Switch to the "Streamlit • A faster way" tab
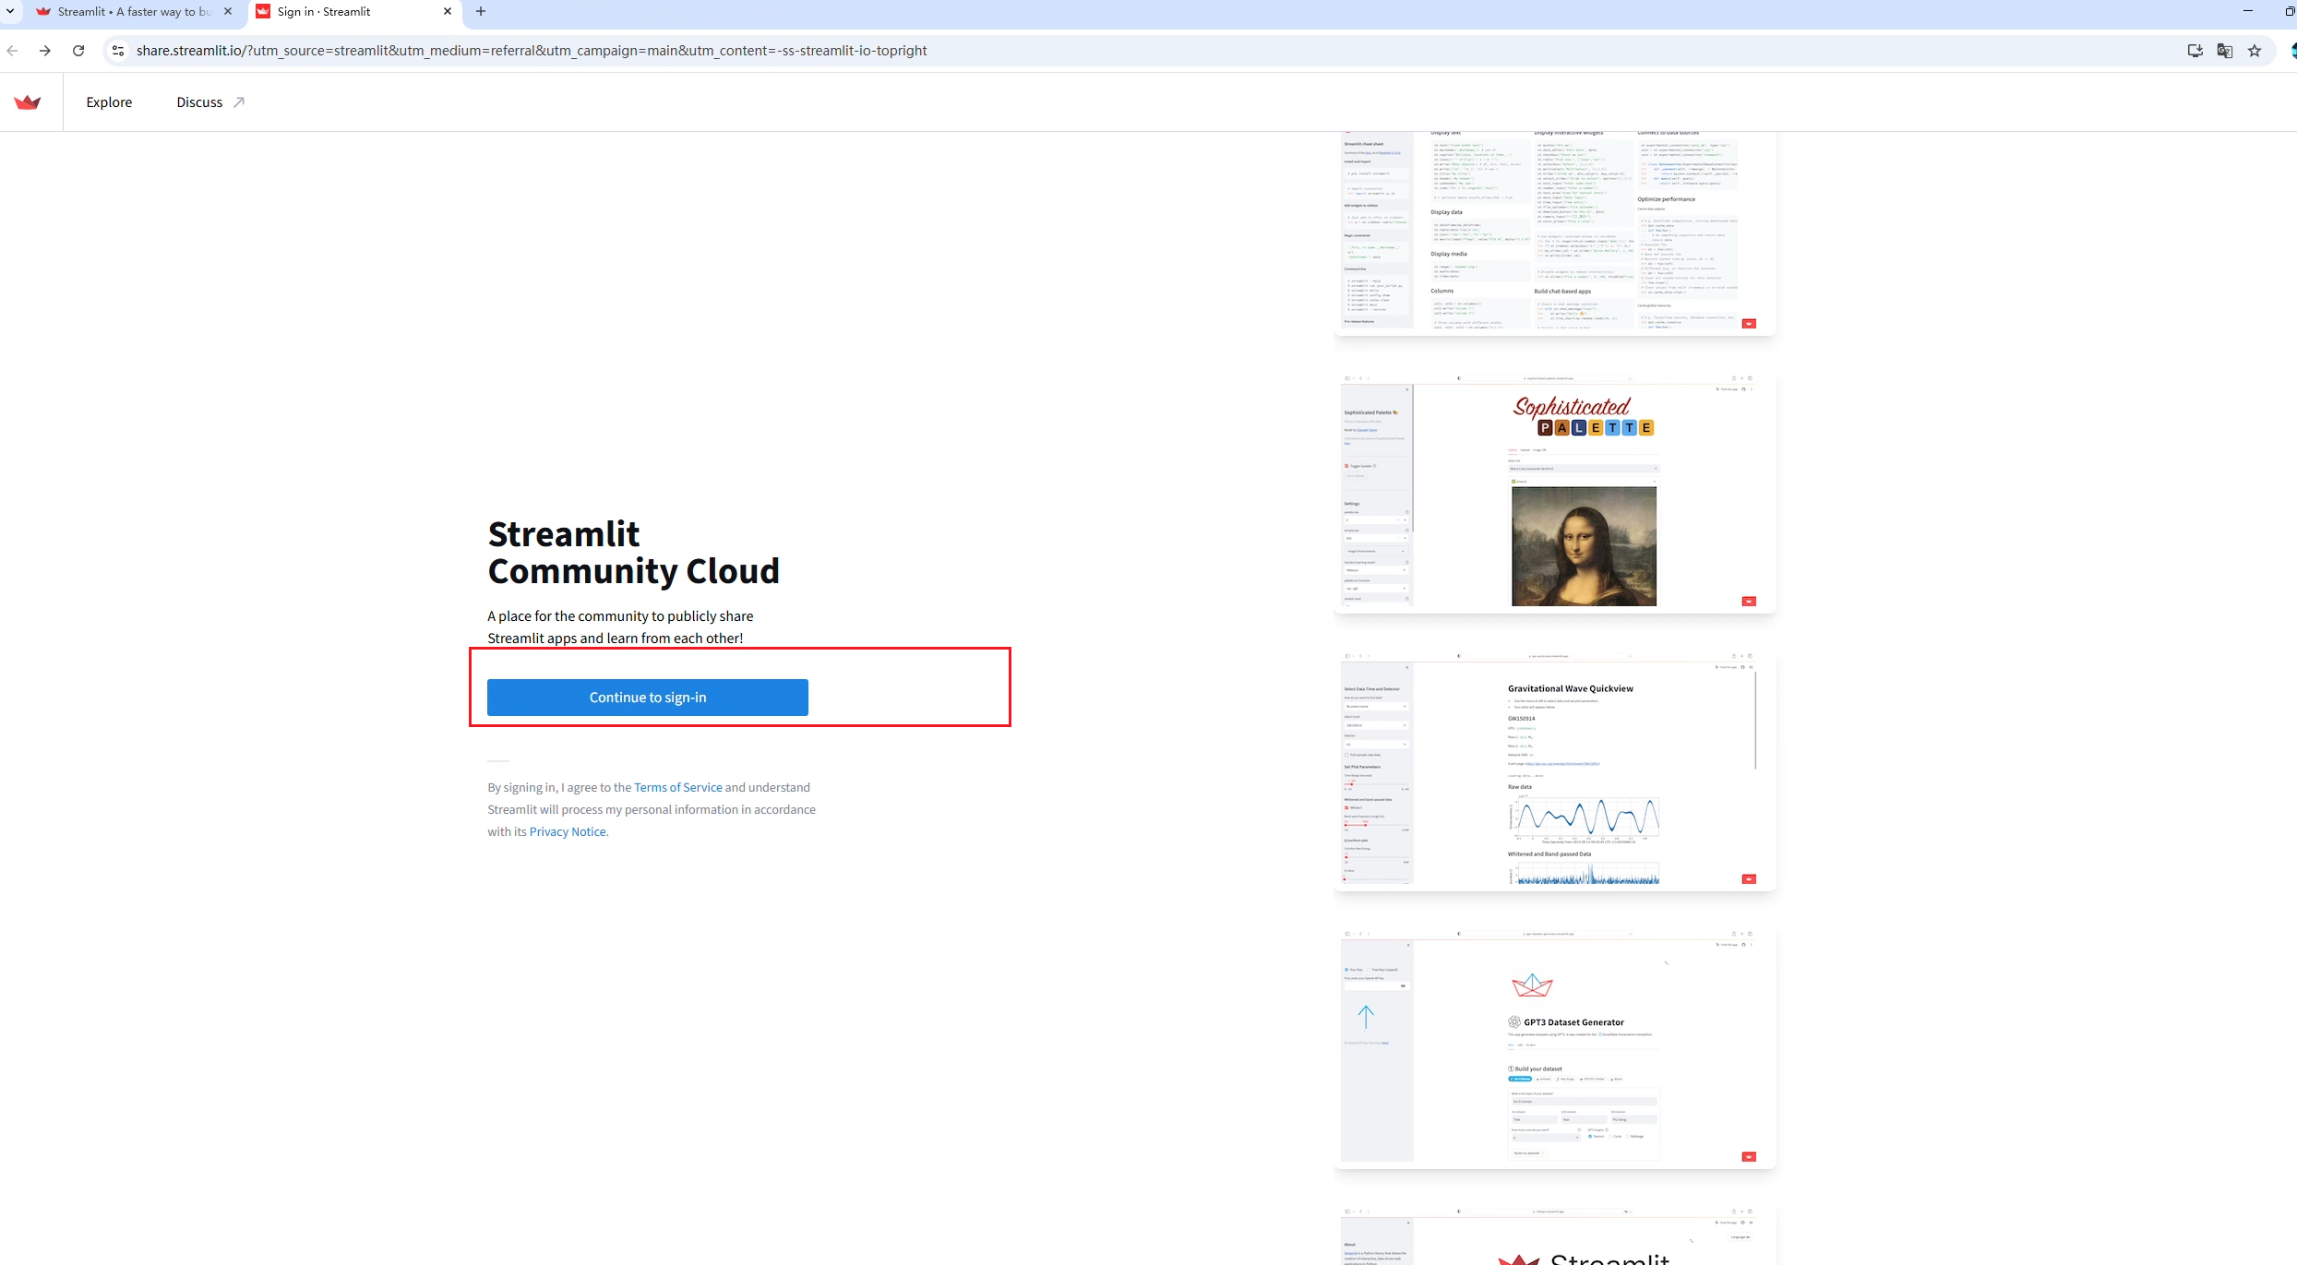 (134, 12)
